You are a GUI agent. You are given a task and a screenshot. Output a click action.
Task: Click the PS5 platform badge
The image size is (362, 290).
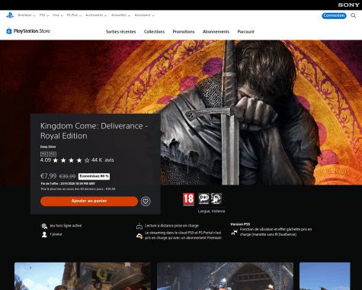point(53,154)
